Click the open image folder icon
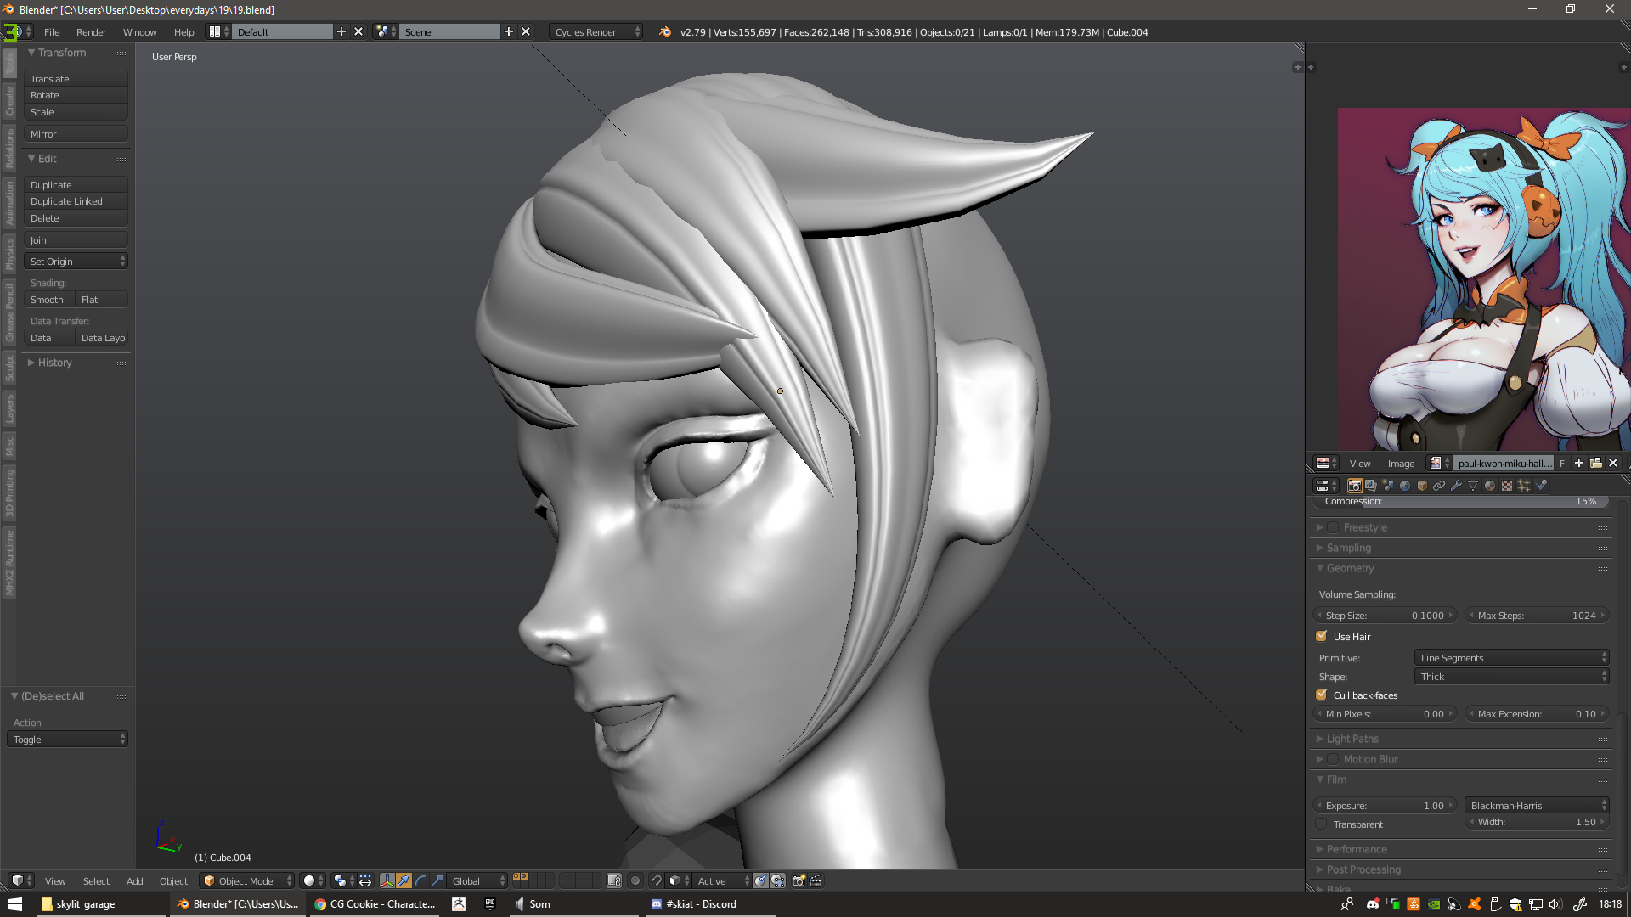This screenshot has height=917, width=1631. click(x=1596, y=463)
